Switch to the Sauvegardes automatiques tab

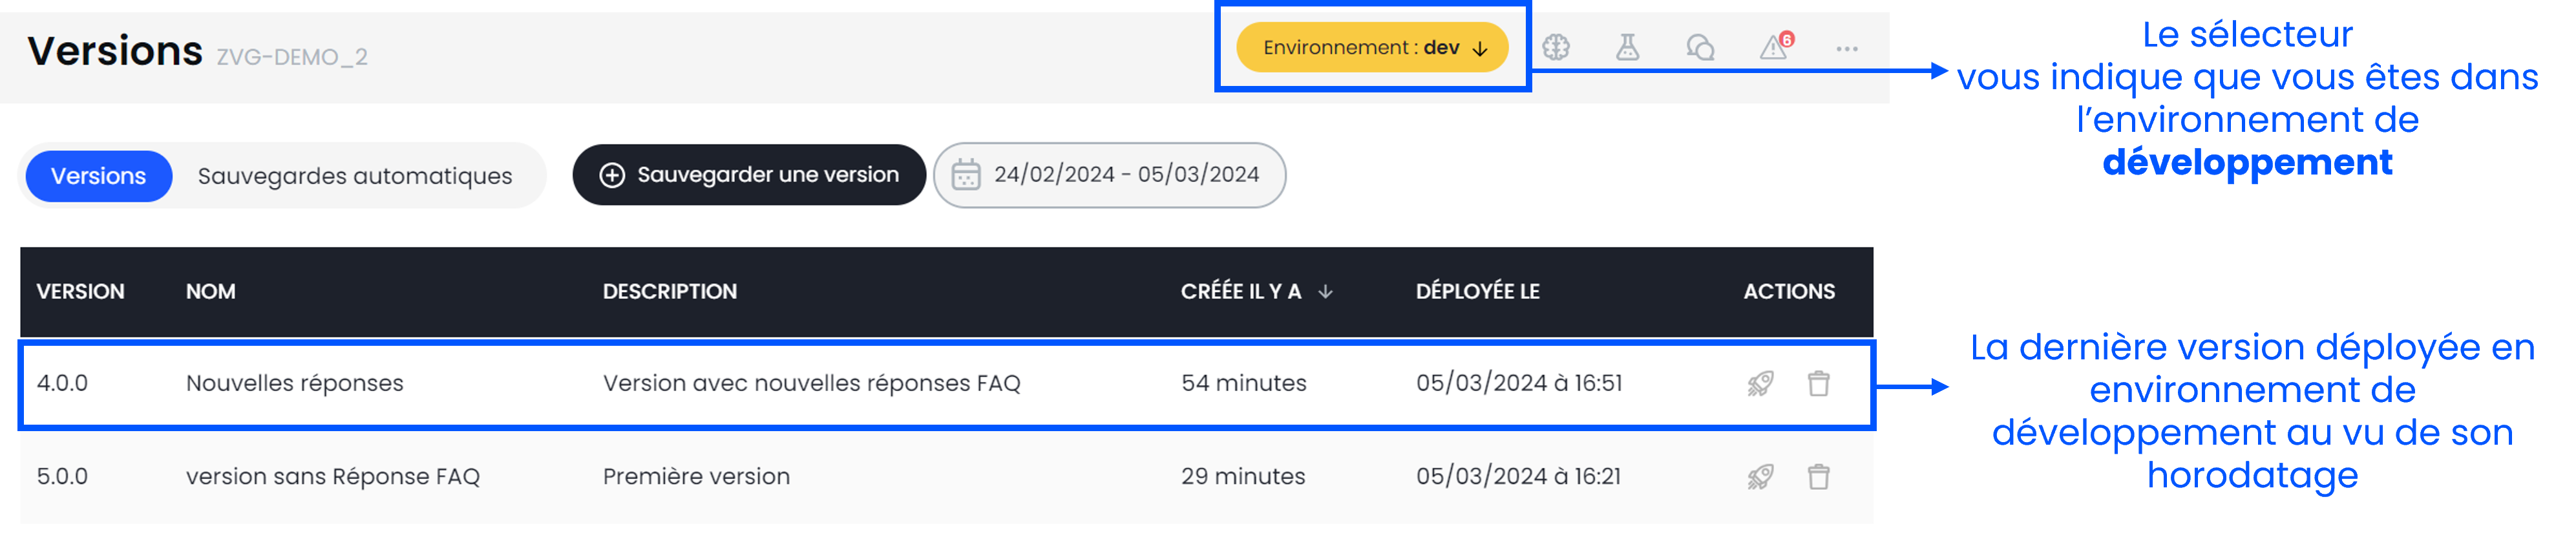click(x=354, y=176)
